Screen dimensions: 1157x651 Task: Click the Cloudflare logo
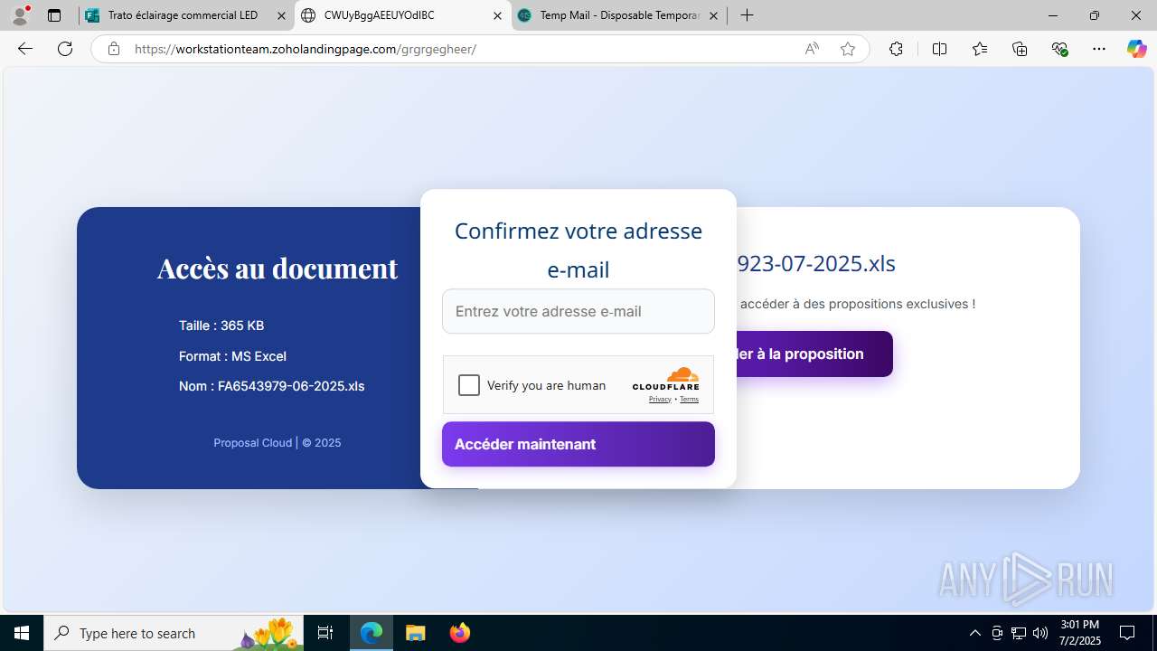[x=665, y=379]
